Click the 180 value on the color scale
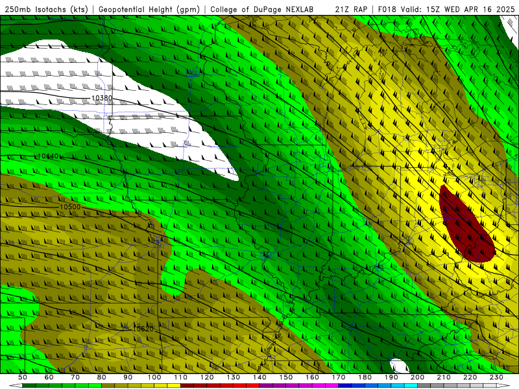This screenshot has height=389, width=519. (x=365, y=377)
